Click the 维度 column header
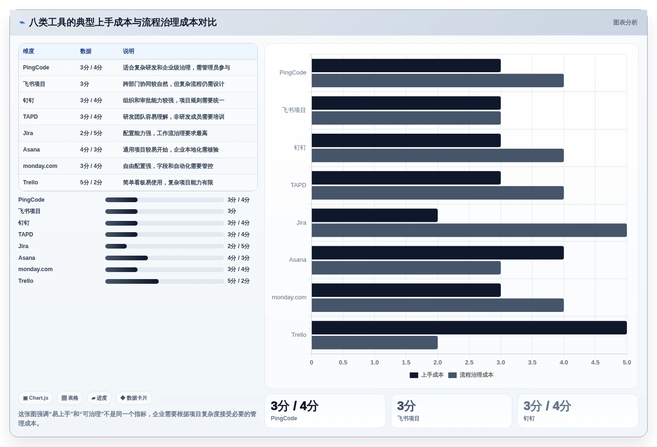The width and height of the screenshot is (657, 447). click(x=29, y=51)
